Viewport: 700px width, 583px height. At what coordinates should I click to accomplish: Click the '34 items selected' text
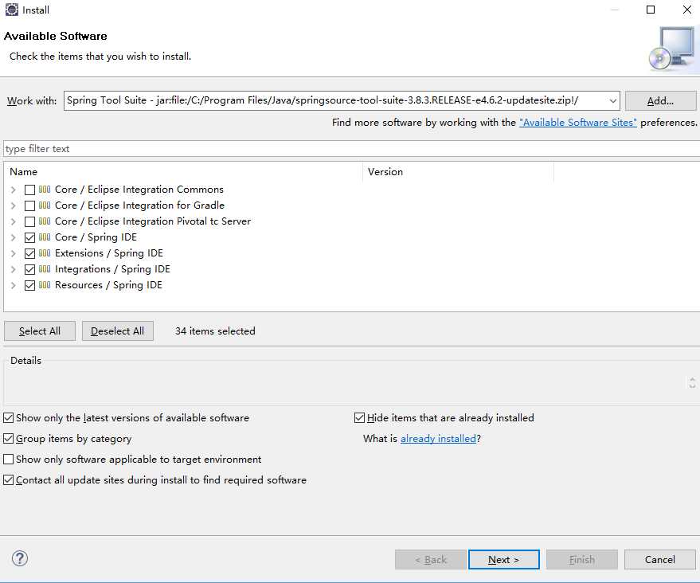[215, 331]
